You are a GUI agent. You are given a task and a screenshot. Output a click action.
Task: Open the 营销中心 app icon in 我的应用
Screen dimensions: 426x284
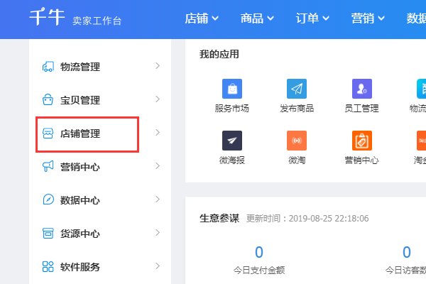(362, 141)
